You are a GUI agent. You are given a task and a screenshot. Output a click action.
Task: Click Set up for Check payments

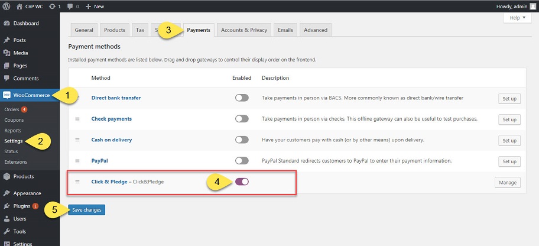click(509, 119)
